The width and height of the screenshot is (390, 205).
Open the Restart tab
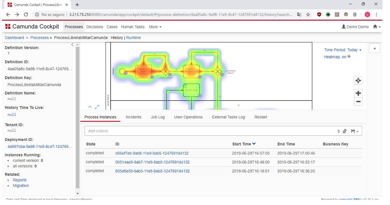point(261,117)
